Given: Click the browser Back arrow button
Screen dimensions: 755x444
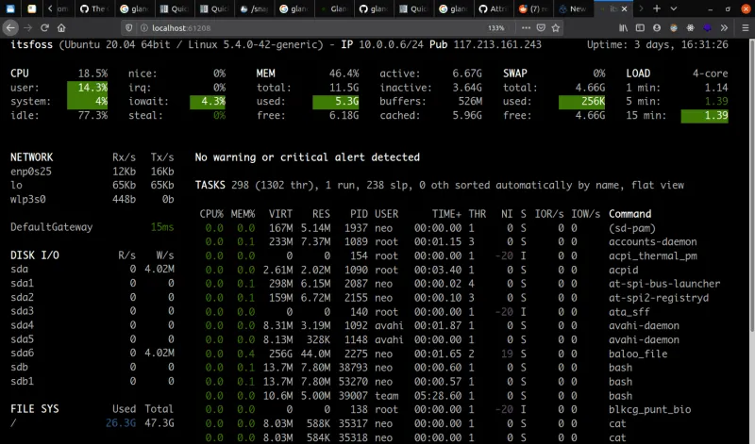Looking at the screenshot, I should (9, 28).
